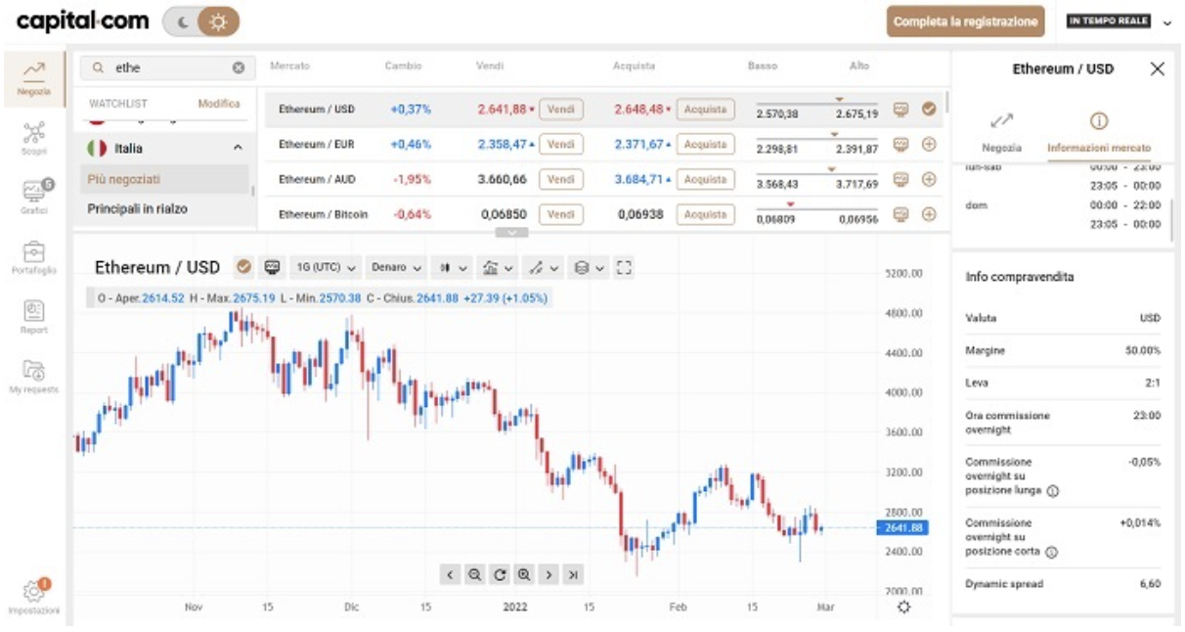
Task: Move chart view right with arrow
Action: click(x=549, y=575)
